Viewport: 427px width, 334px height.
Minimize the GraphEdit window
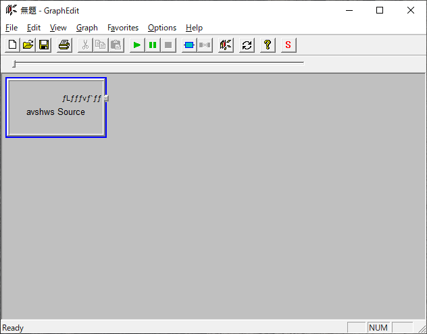pos(349,10)
